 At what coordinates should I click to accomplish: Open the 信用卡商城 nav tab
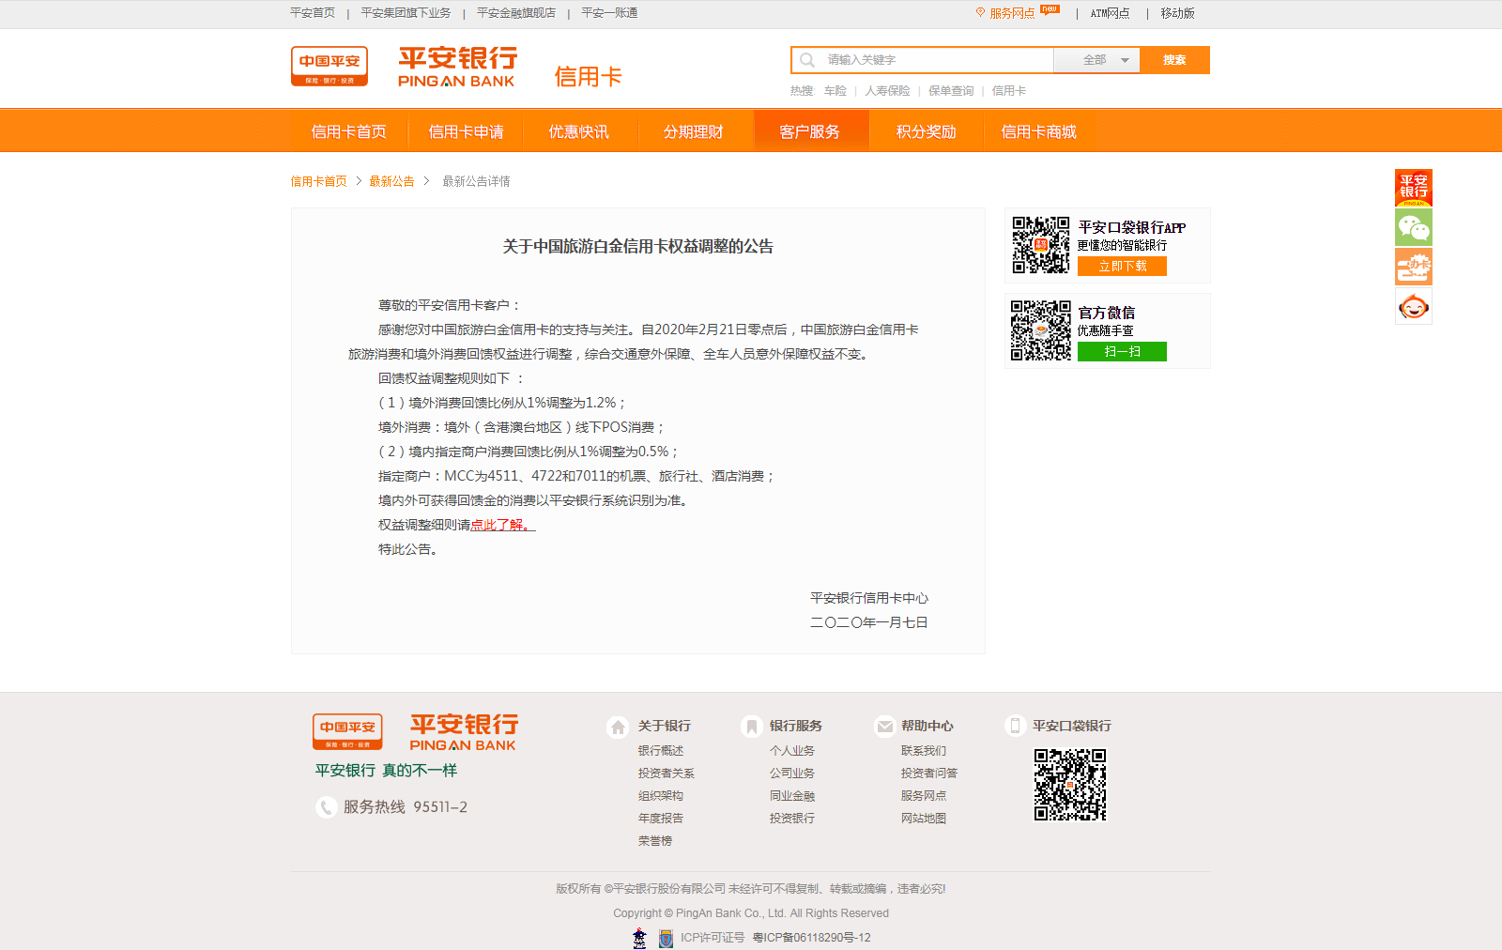pyautogui.click(x=1039, y=131)
